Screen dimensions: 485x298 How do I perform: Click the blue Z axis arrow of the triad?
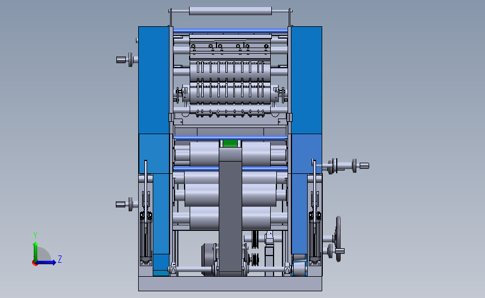pyautogui.click(x=46, y=262)
